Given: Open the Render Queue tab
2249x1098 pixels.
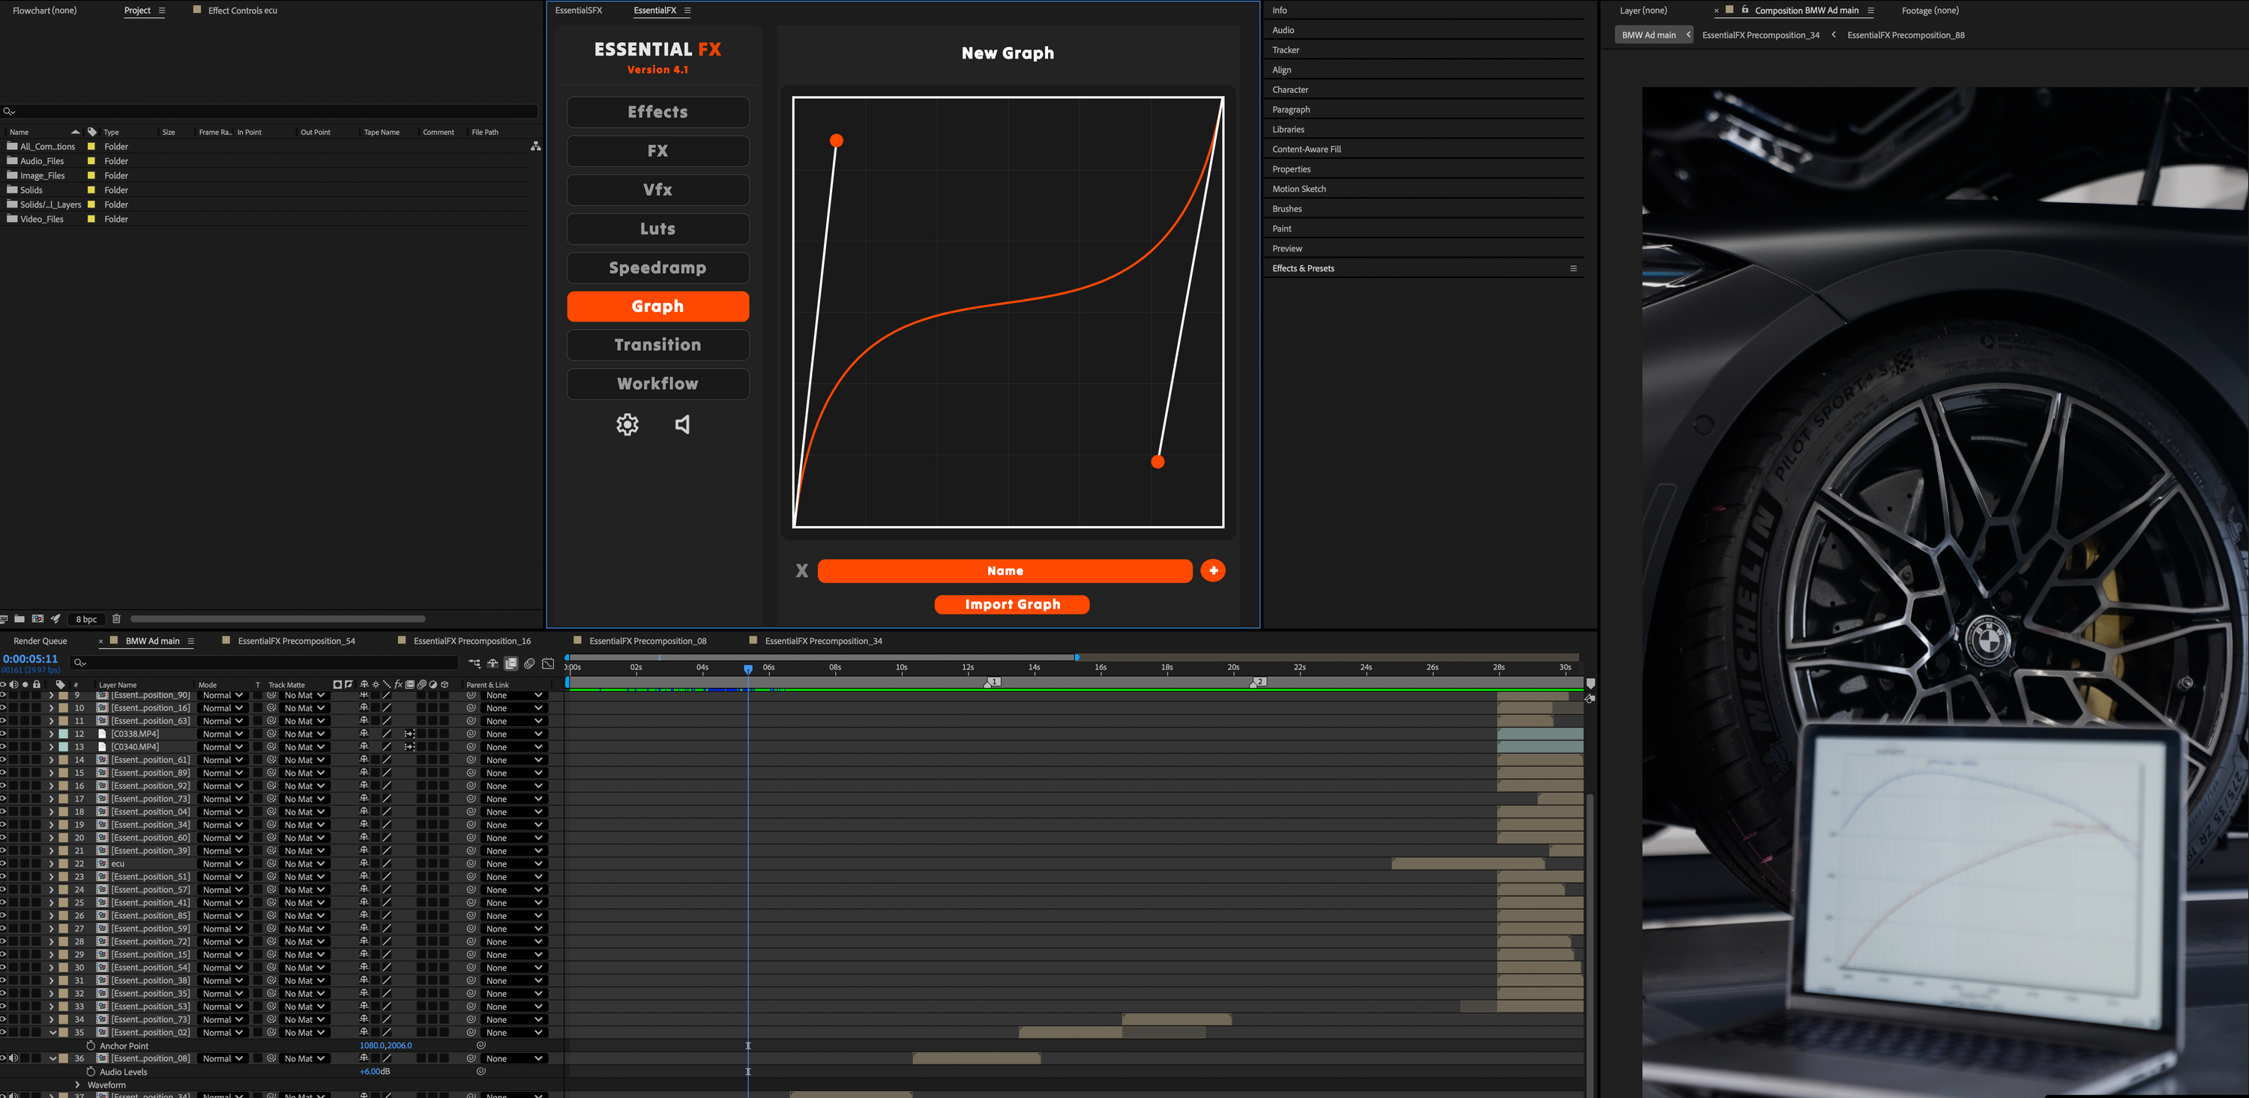Looking at the screenshot, I should (x=39, y=641).
